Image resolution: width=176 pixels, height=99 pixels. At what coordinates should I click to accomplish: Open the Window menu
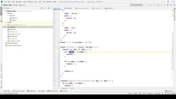49,2
